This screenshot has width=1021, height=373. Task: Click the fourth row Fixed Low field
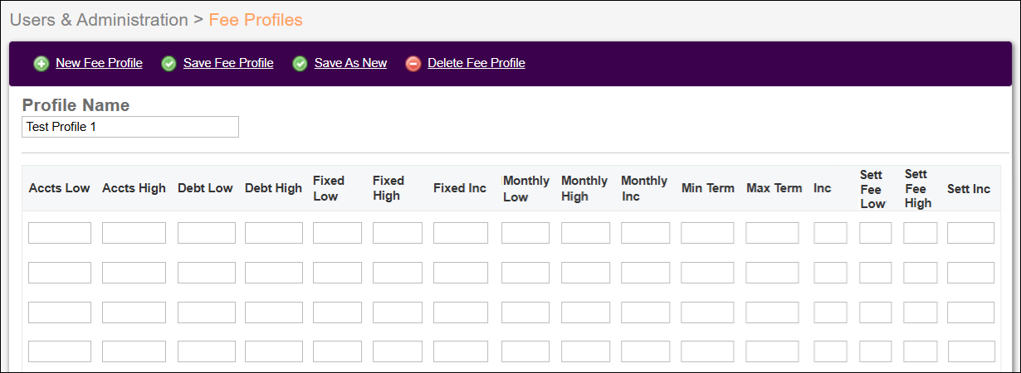pyautogui.click(x=337, y=351)
